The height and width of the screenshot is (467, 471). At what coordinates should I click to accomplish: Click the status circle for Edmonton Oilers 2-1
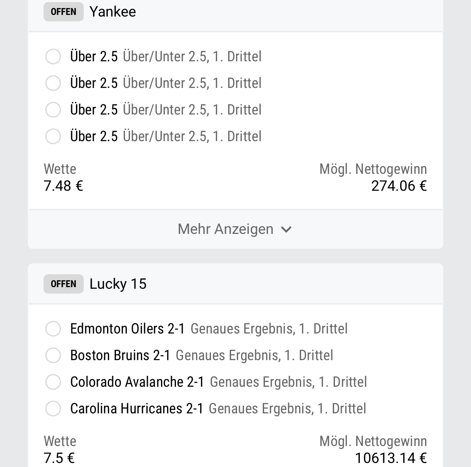53,329
